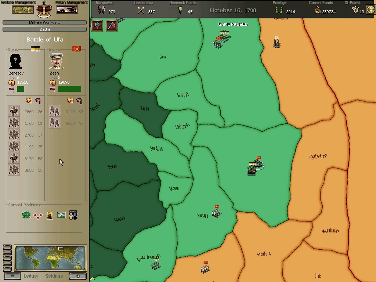This screenshot has width=376, height=282.
Task: Click the mountain terrain combat modifier
Action: (x=61, y=215)
